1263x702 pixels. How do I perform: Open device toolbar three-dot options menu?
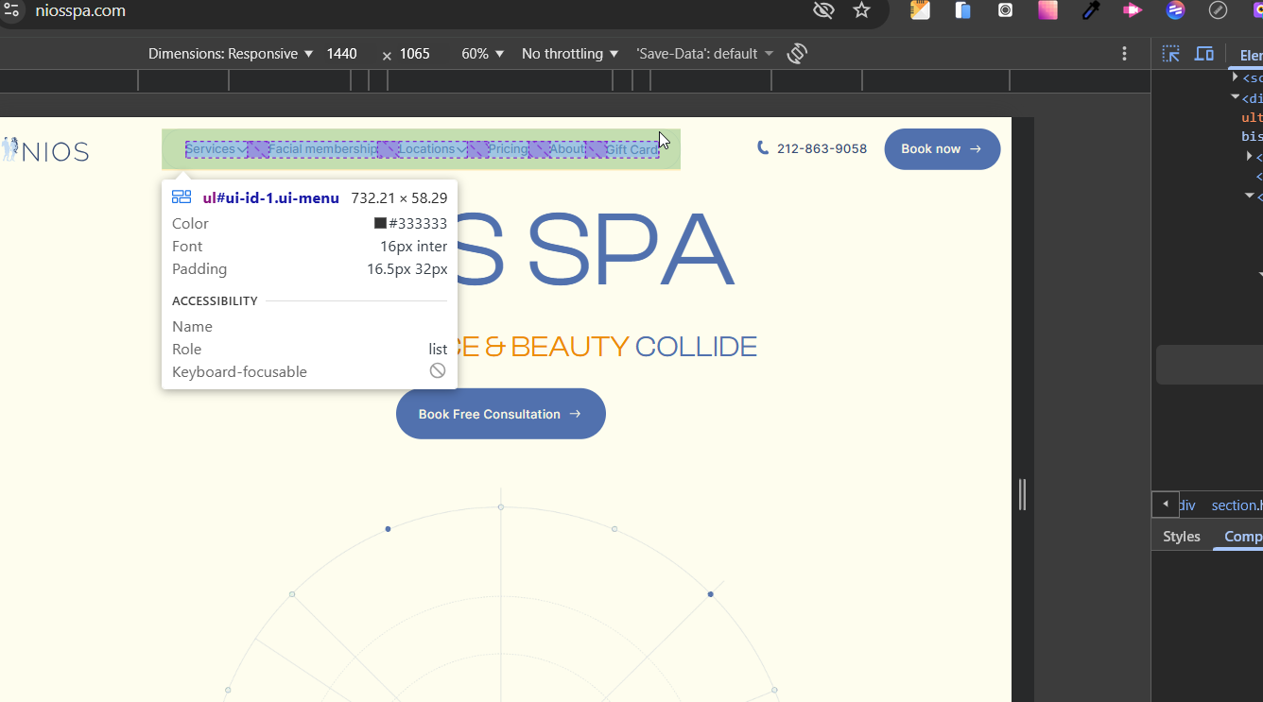[1124, 54]
